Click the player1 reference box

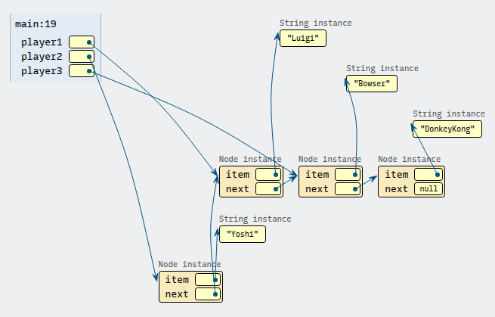pyautogui.click(x=82, y=42)
